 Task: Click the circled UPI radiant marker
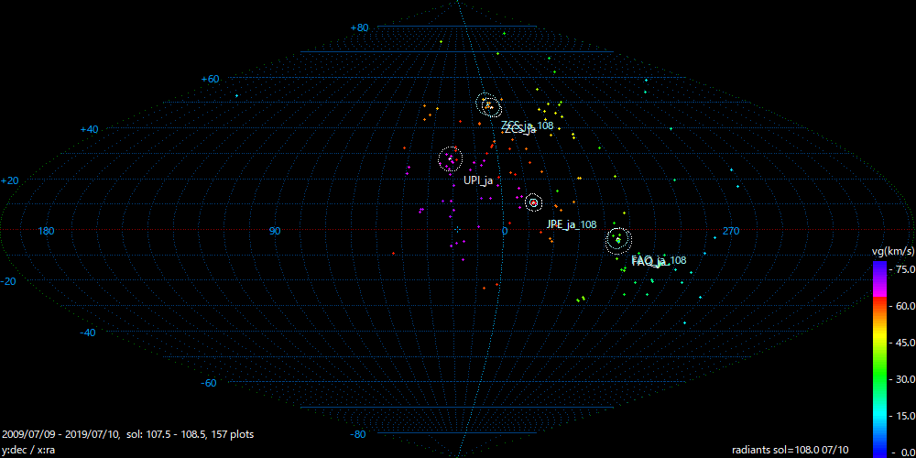450,159
